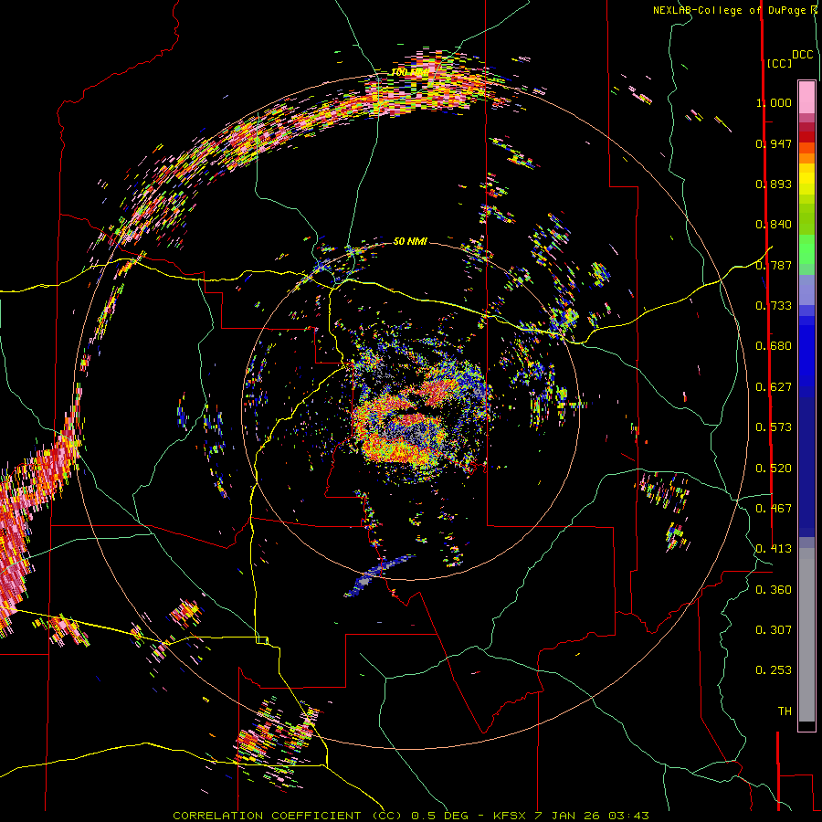822x822 pixels.
Task: Click the TH threshold label on legend
Action: pyautogui.click(x=785, y=711)
